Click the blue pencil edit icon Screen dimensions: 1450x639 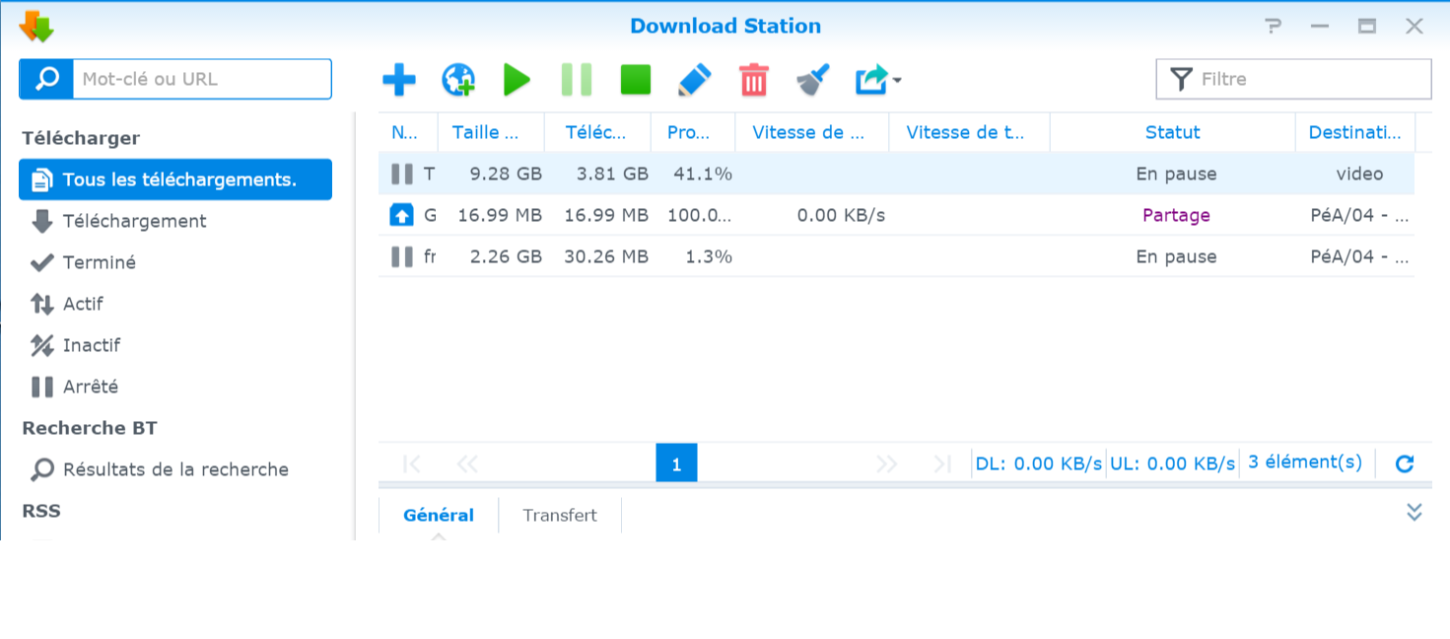[695, 80]
